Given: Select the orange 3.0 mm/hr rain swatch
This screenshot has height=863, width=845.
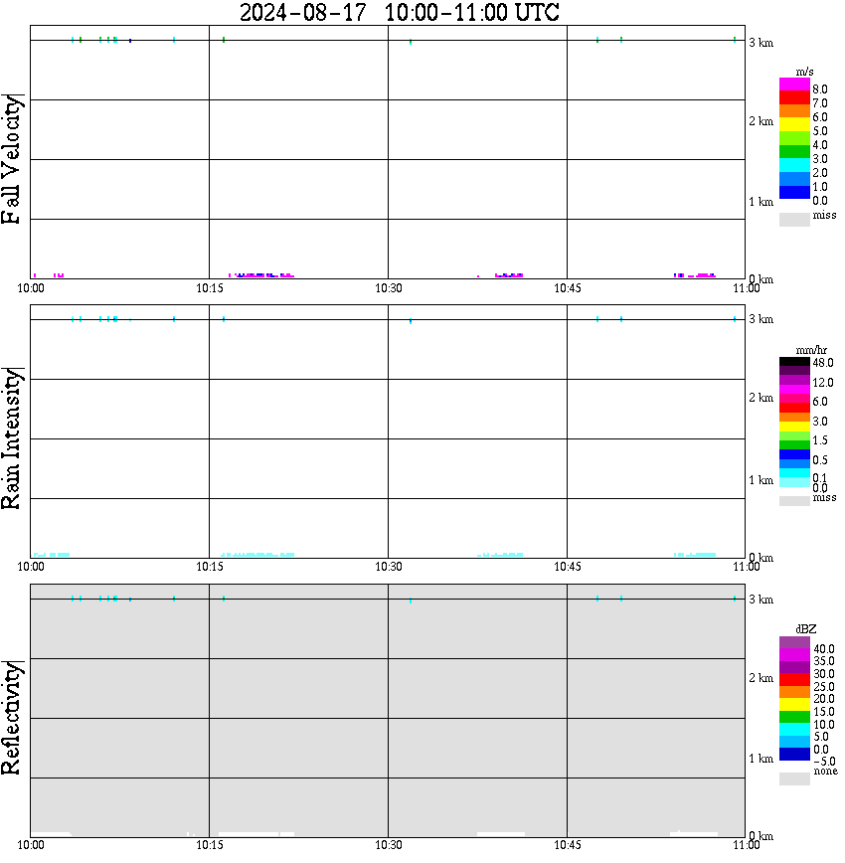Looking at the screenshot, I should point(794,418).
